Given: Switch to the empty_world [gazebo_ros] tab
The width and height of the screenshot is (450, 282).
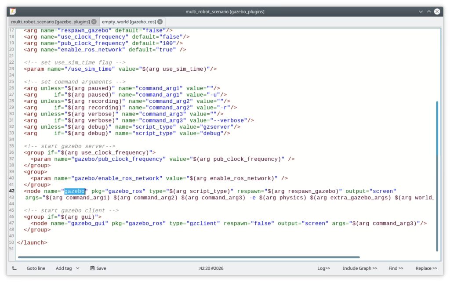Looking at the screenshot, I should pos(129,22).
